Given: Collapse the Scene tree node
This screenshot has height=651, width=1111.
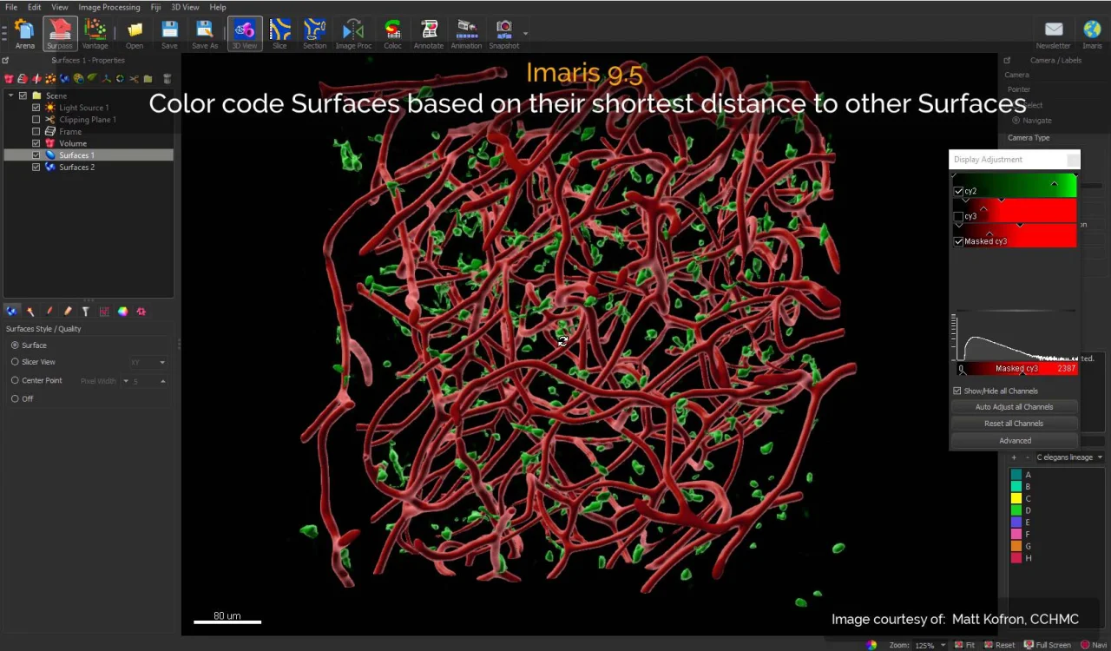Looking at the screenshot, I should pyautogui.click(x=10, y=95).
